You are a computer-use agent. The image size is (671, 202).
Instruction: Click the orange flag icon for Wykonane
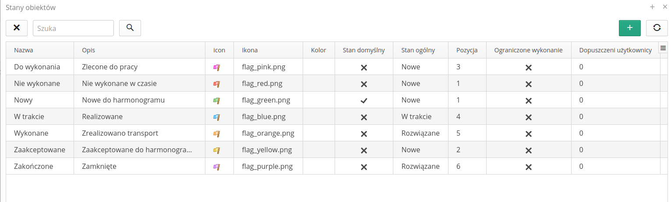(x=216, y=134)
